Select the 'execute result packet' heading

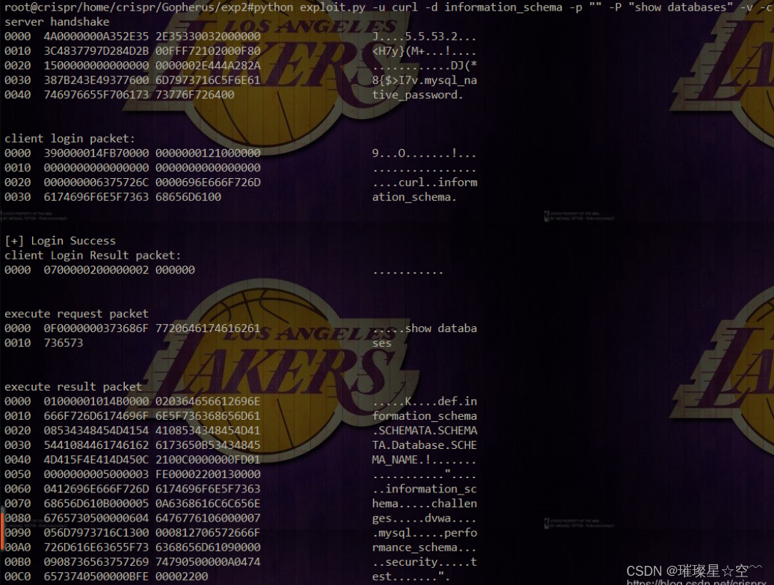pyautogui.click(x=73, y=387)
